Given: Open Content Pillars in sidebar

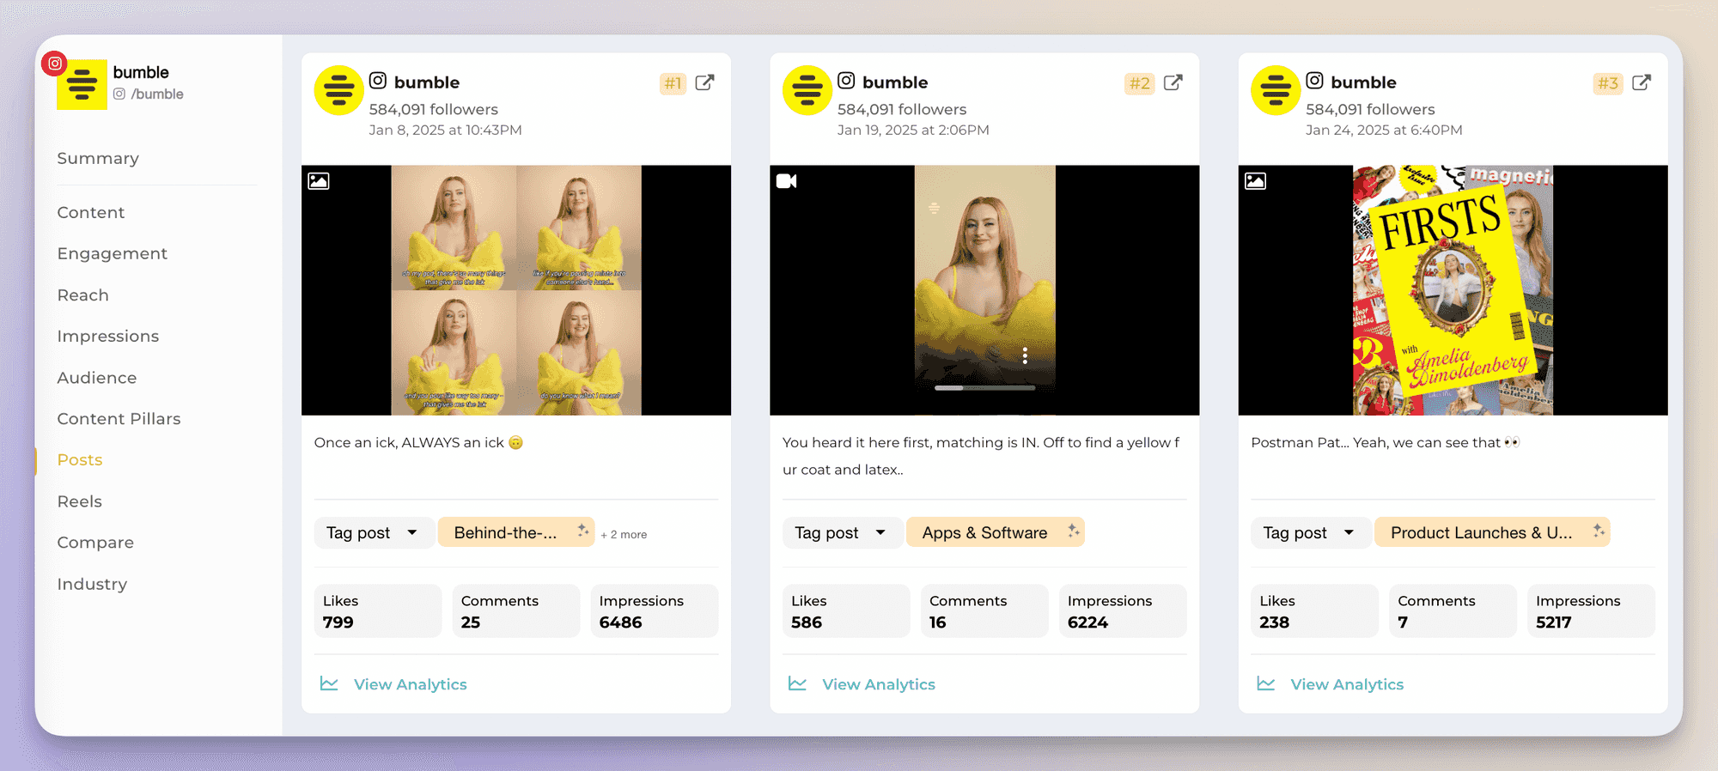Looking at the screenshot, I should [119, 418].
